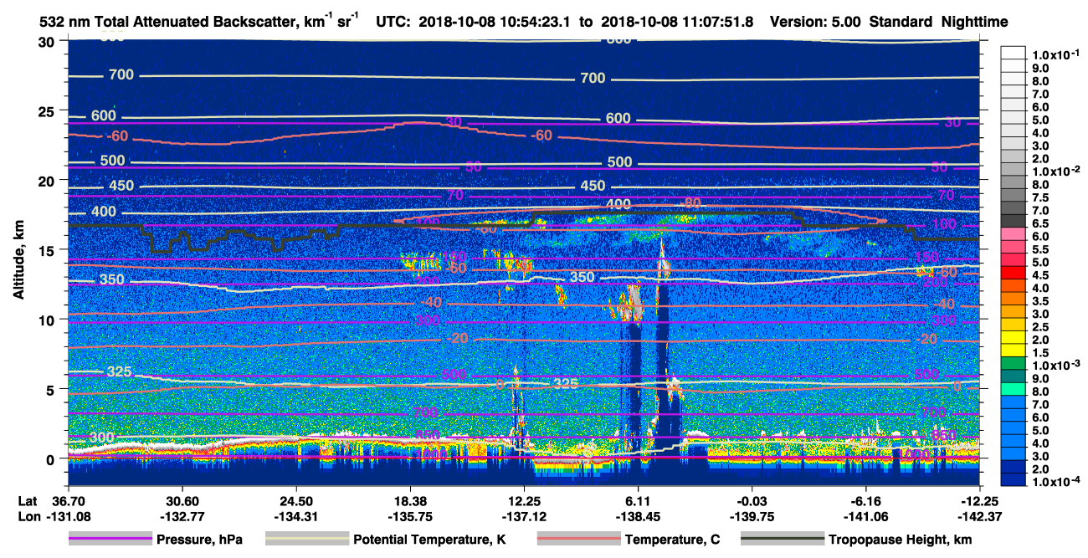This screenshot has width=1088, height=558.
Task: Click the 'Lat' row label
Action: (28, 501)
